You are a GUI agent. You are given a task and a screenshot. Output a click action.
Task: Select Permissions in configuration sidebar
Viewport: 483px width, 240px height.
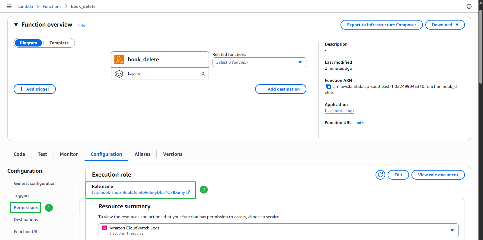[26, 207]
